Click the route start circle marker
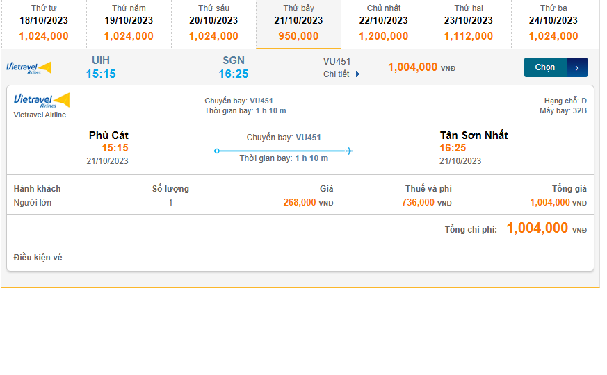 tap(217, 151)
